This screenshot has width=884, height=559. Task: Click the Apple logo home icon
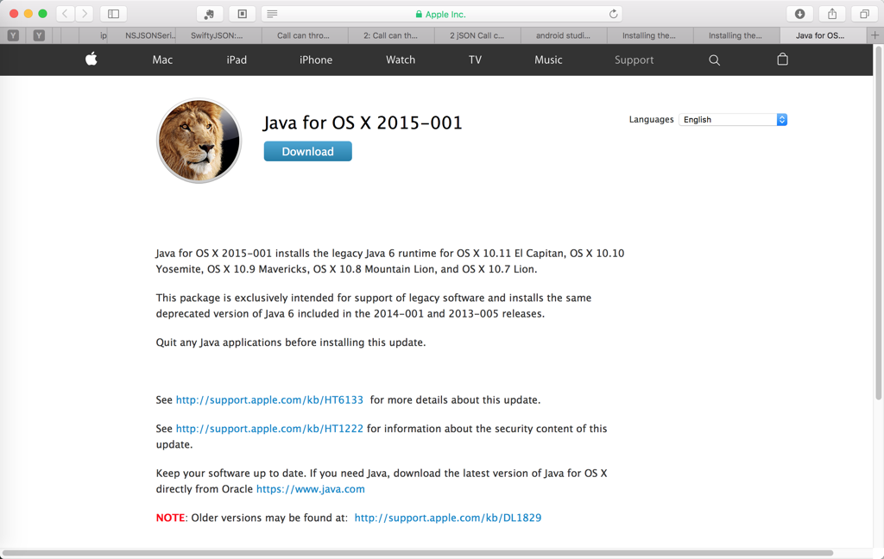coord(91,60)
